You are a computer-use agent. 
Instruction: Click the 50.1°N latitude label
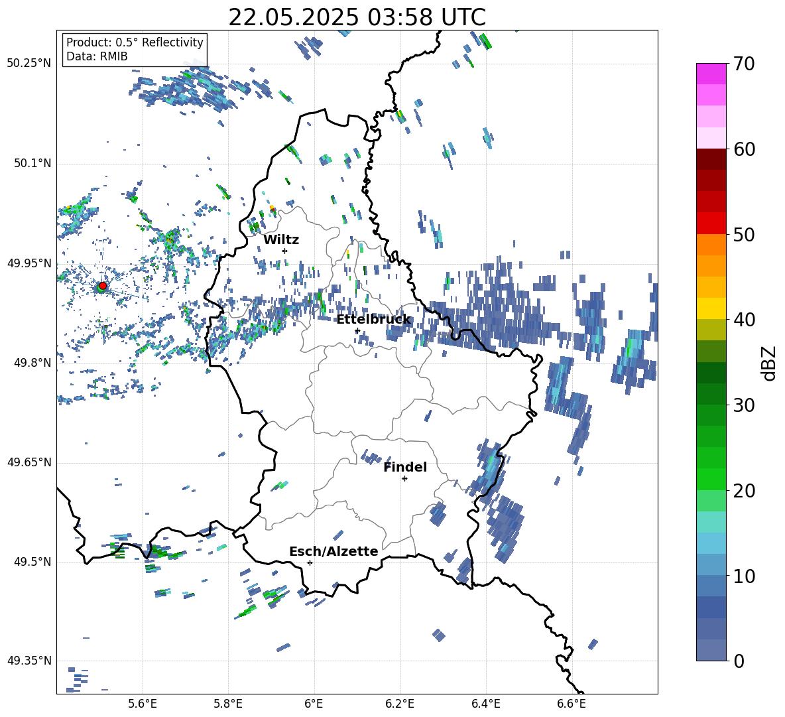click(x=32, y=163)
